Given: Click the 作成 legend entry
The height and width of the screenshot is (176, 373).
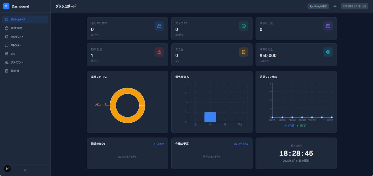Looking at the screenshot, I should pyautogui.click(x=289, y=126).
